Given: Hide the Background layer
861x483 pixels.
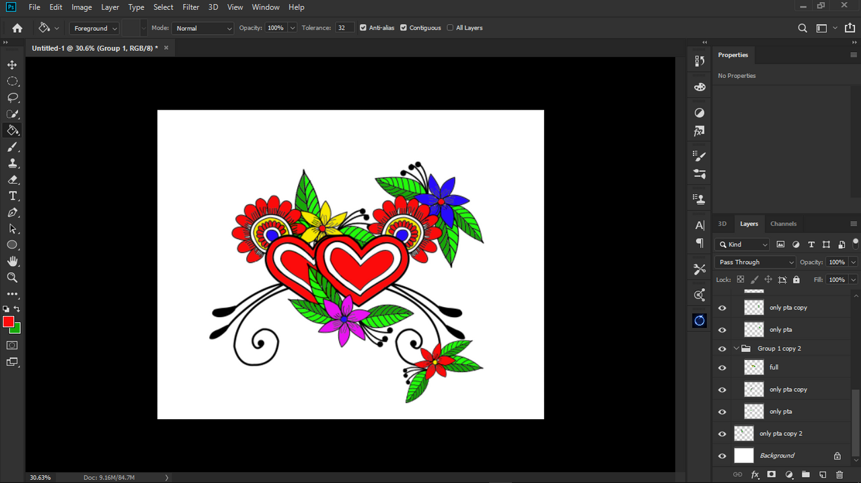Looking at the screenshot, I should 722,456.
